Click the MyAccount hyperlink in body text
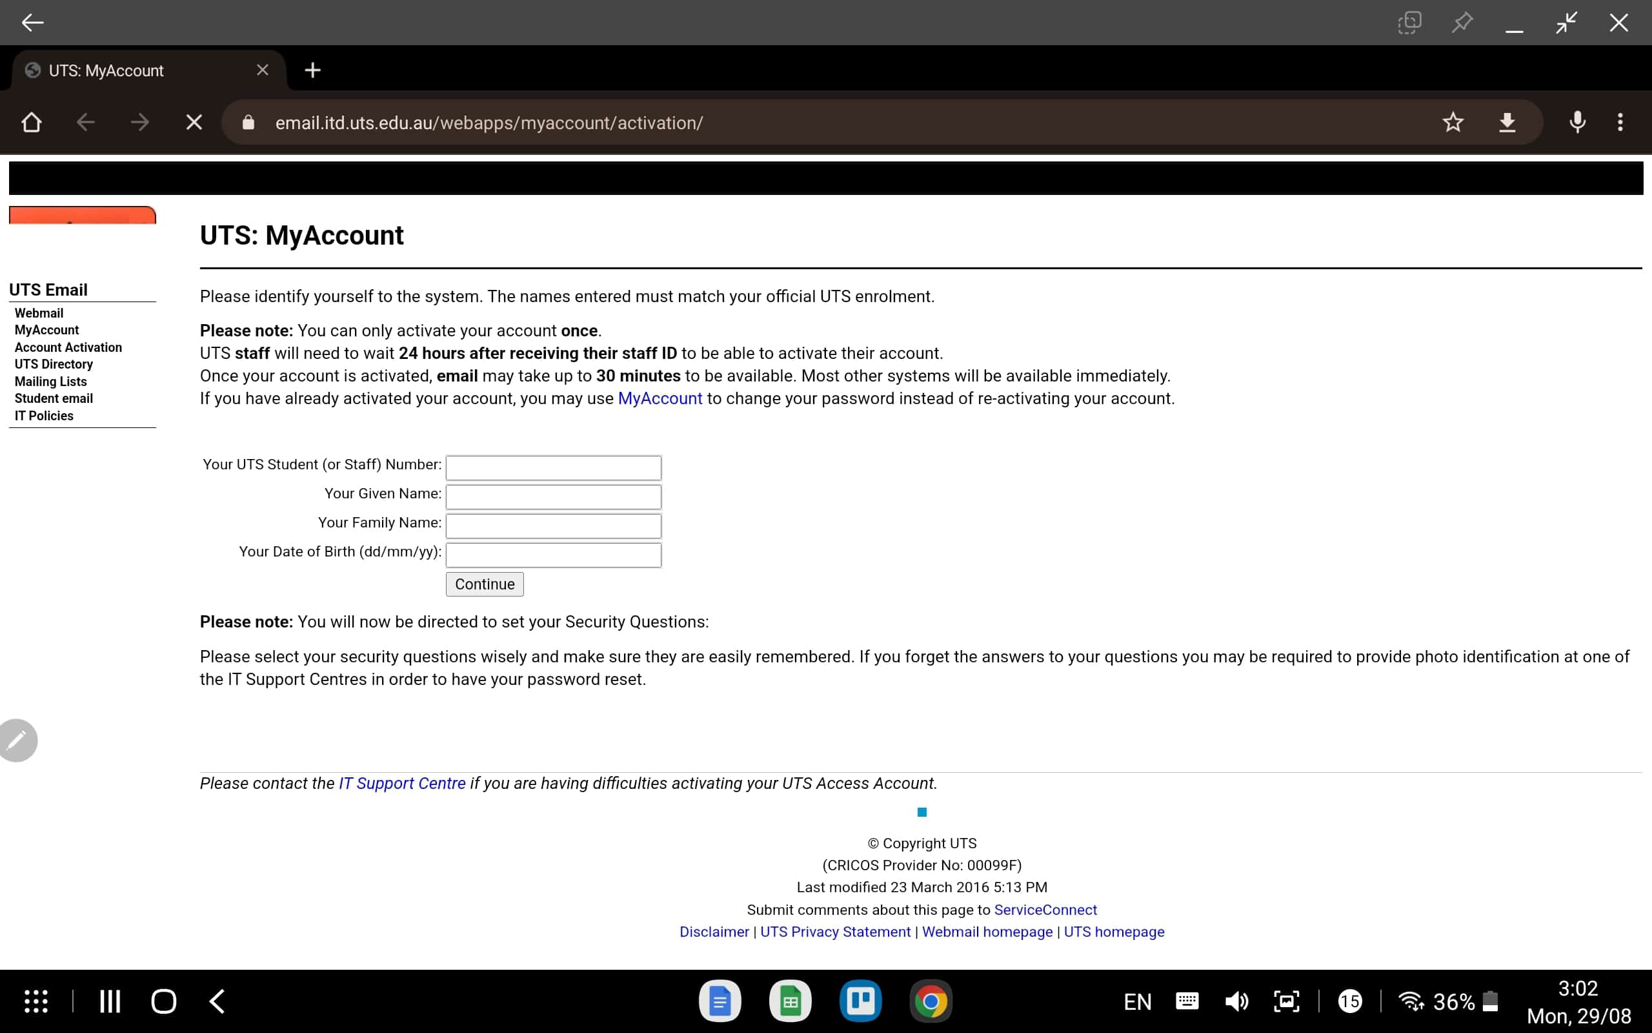 click(660, 398)
